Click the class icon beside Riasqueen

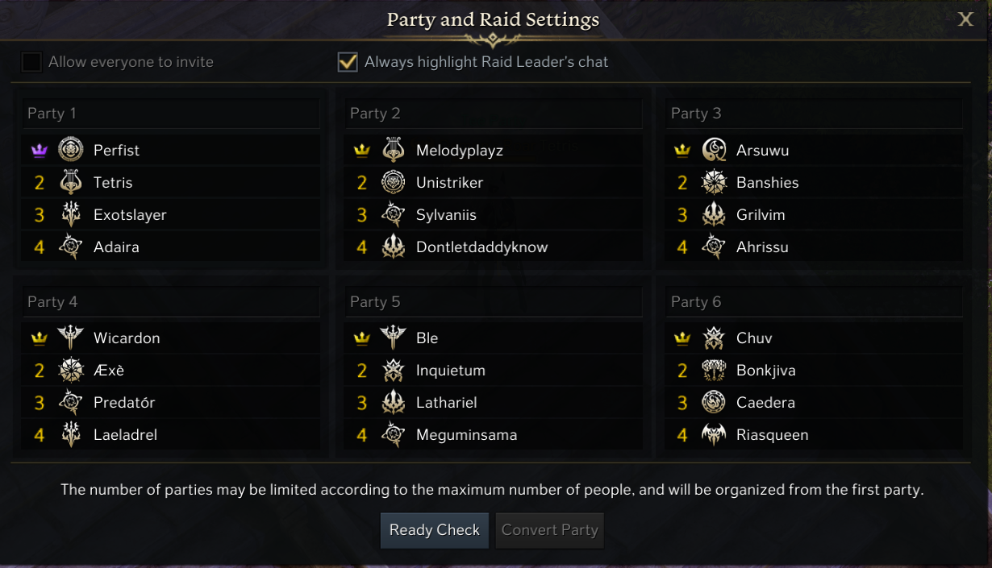click(714, 434)
